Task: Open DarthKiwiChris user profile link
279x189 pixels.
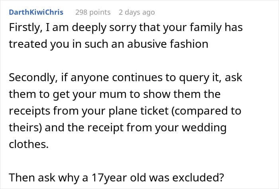Action: coord(36,12)
